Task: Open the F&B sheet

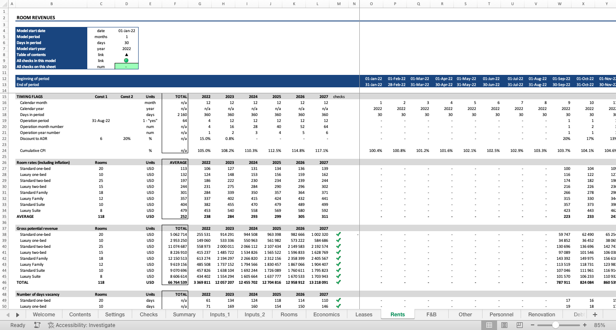Action: click(x=431, y=314)
